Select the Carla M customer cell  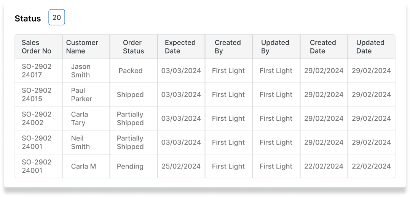point(83,166)
